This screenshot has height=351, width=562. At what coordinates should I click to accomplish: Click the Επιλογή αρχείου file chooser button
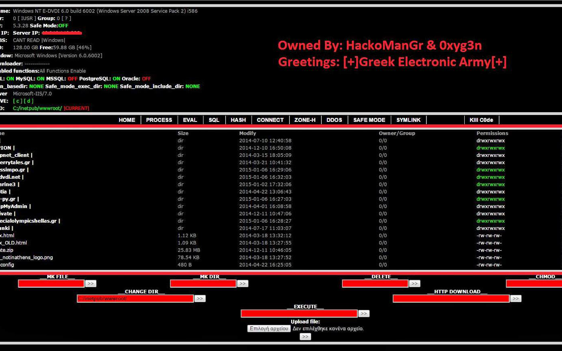pos(269,328)
